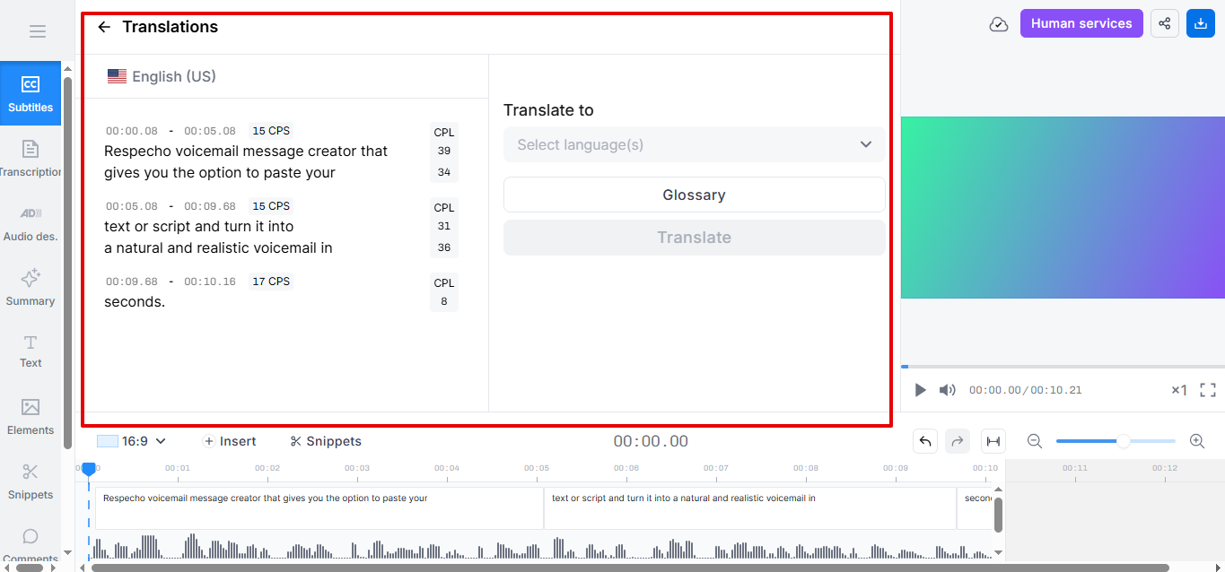The image size is (1225, 572).
Task: Click the Human services button
Action: 1081,22
